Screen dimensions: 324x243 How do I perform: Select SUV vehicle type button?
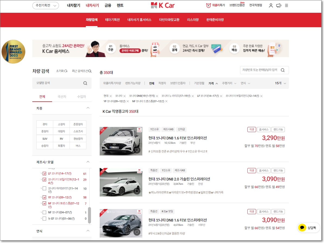pos(45,139)
